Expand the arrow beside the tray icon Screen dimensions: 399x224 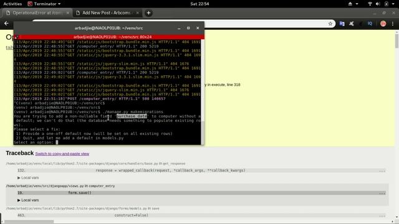357,4
